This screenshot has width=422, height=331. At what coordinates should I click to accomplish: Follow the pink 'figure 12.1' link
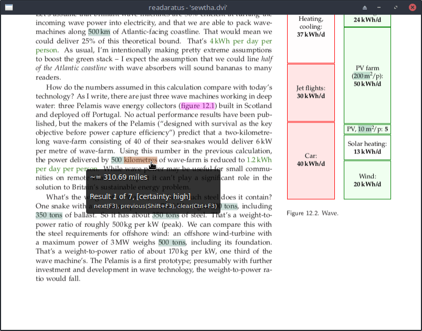pos(198,106)
